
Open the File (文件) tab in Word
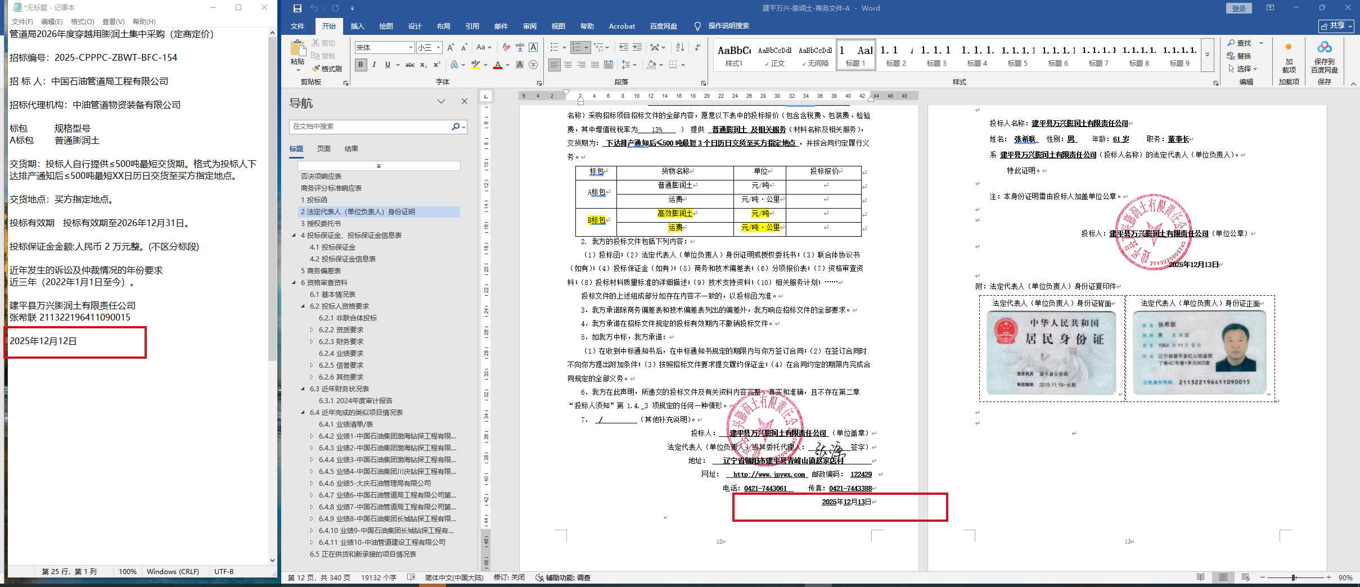(298, 26)
